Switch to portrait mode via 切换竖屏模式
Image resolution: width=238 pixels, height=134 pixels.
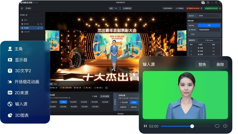tap(168, 9)
